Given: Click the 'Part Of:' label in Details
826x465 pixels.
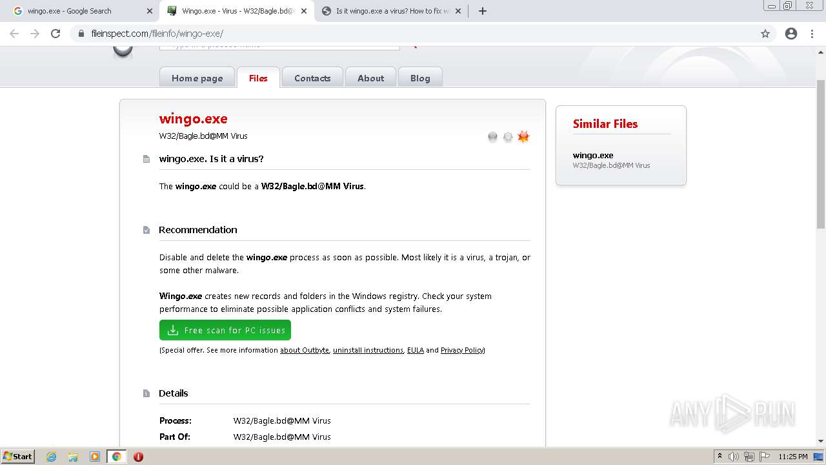Looking at the screenshot, I should coord(175,437).
